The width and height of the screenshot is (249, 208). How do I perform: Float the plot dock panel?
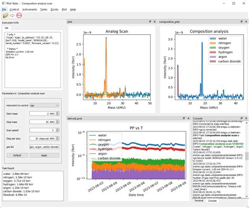[x=150, y=22]
